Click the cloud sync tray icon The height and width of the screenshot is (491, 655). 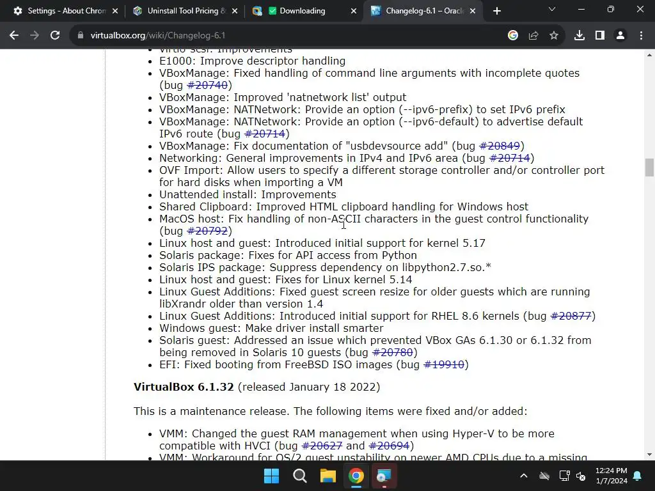pyautogui.click(x=544, y=476)
